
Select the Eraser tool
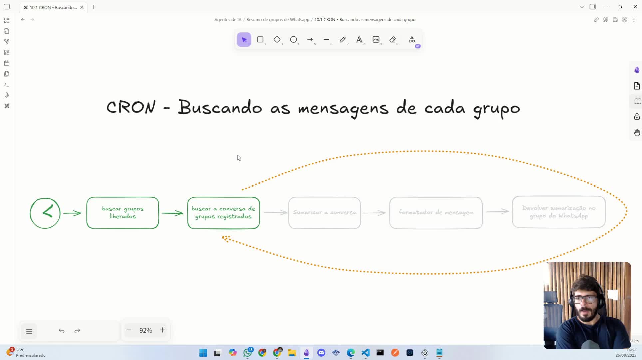393,40
